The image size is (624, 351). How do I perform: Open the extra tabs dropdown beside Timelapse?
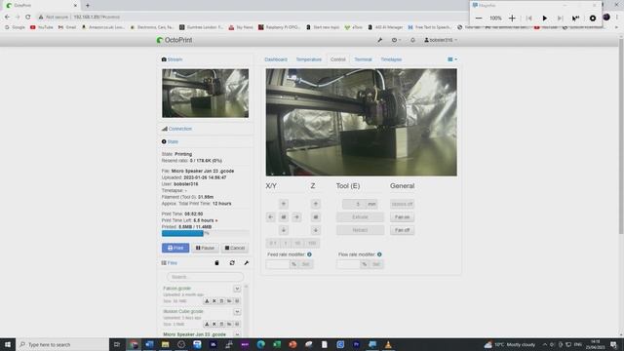452,59
